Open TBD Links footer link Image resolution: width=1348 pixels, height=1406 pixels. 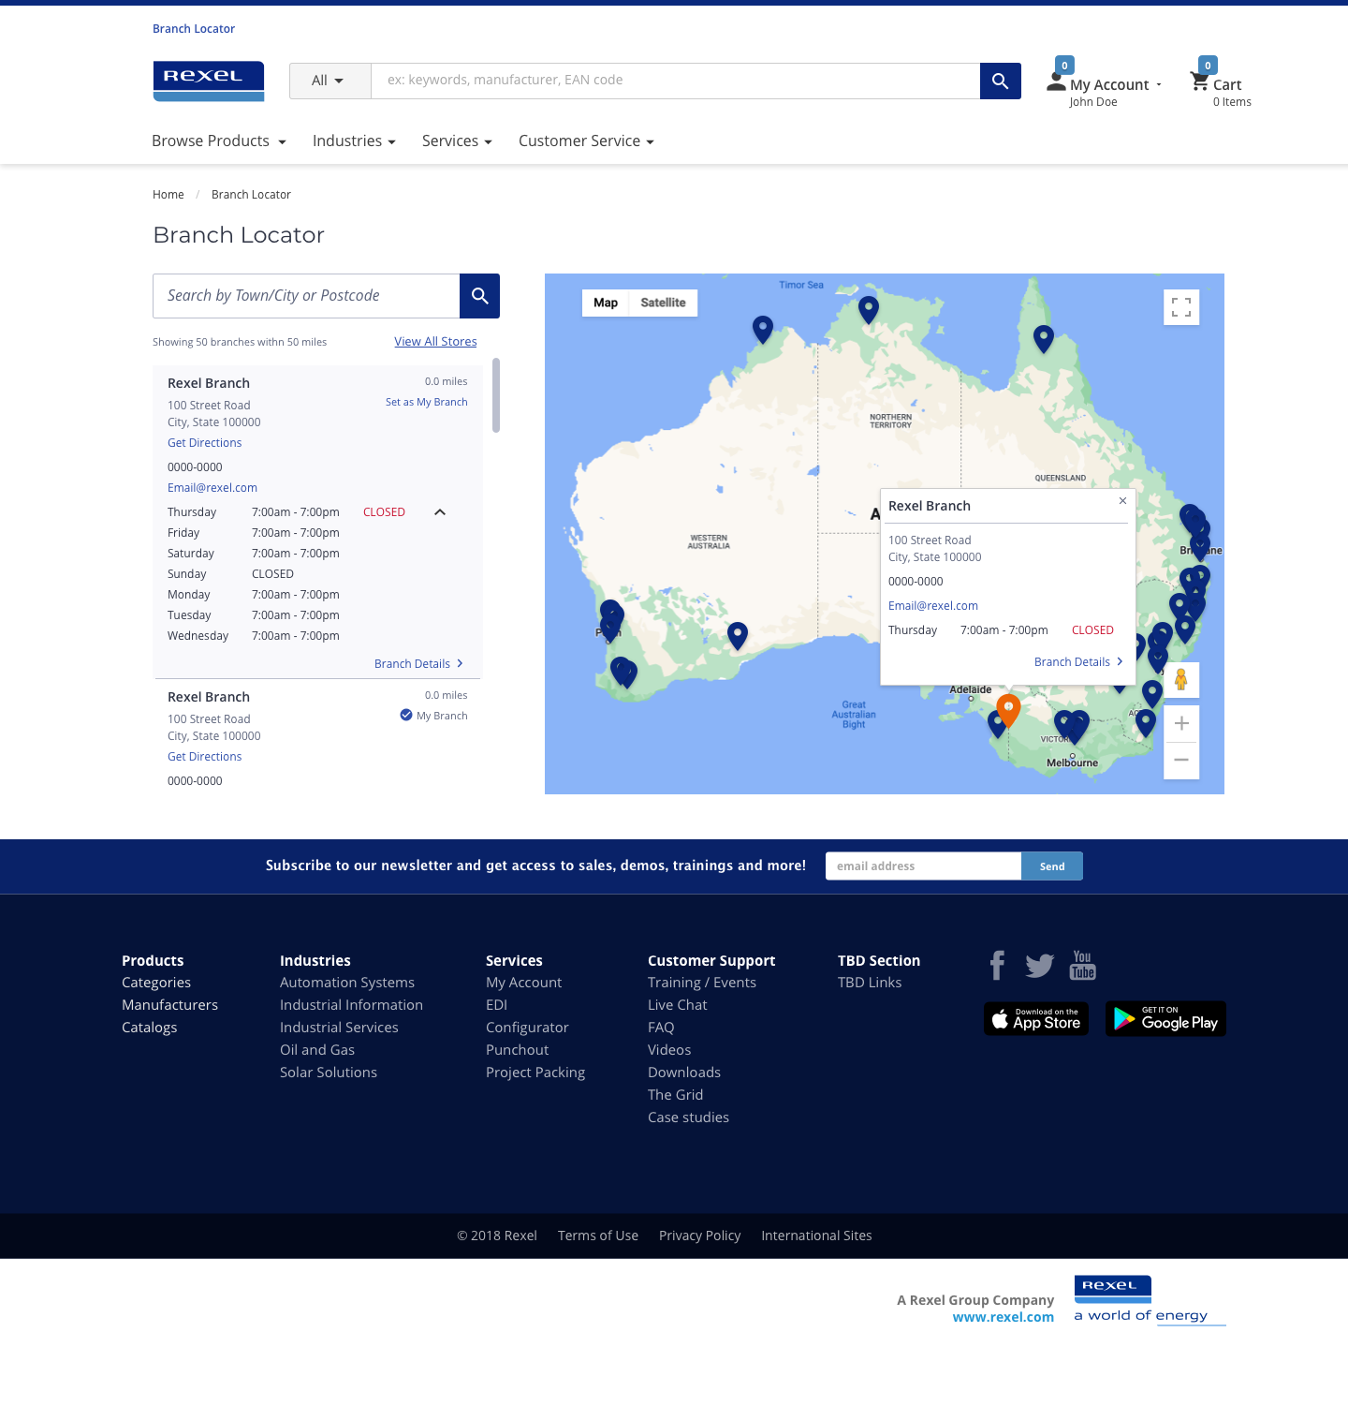[x=870, y=983]
